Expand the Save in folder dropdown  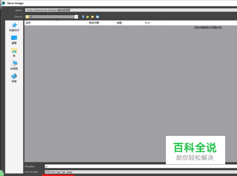tap(76, 17)
